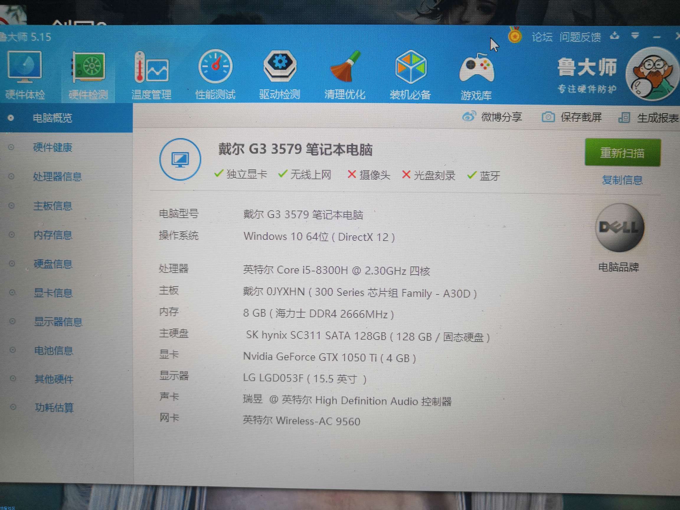Click Wireless-AC 9560 network card value
This screenshot has width=680, height=510.
(x=302, y=421)
